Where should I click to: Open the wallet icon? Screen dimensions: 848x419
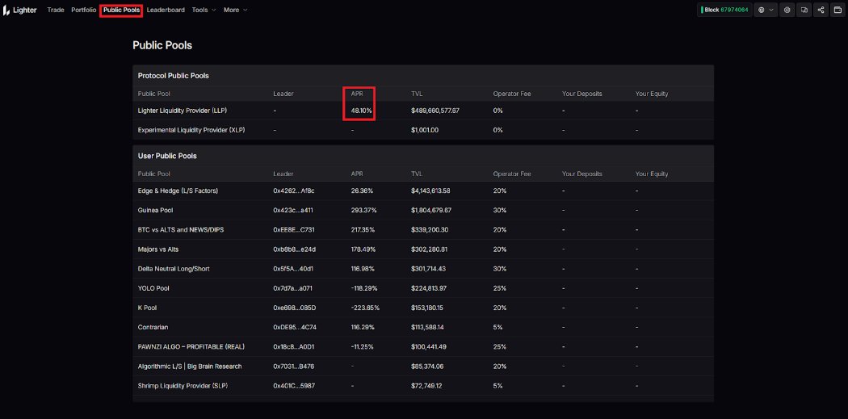(x=838, y=10)
